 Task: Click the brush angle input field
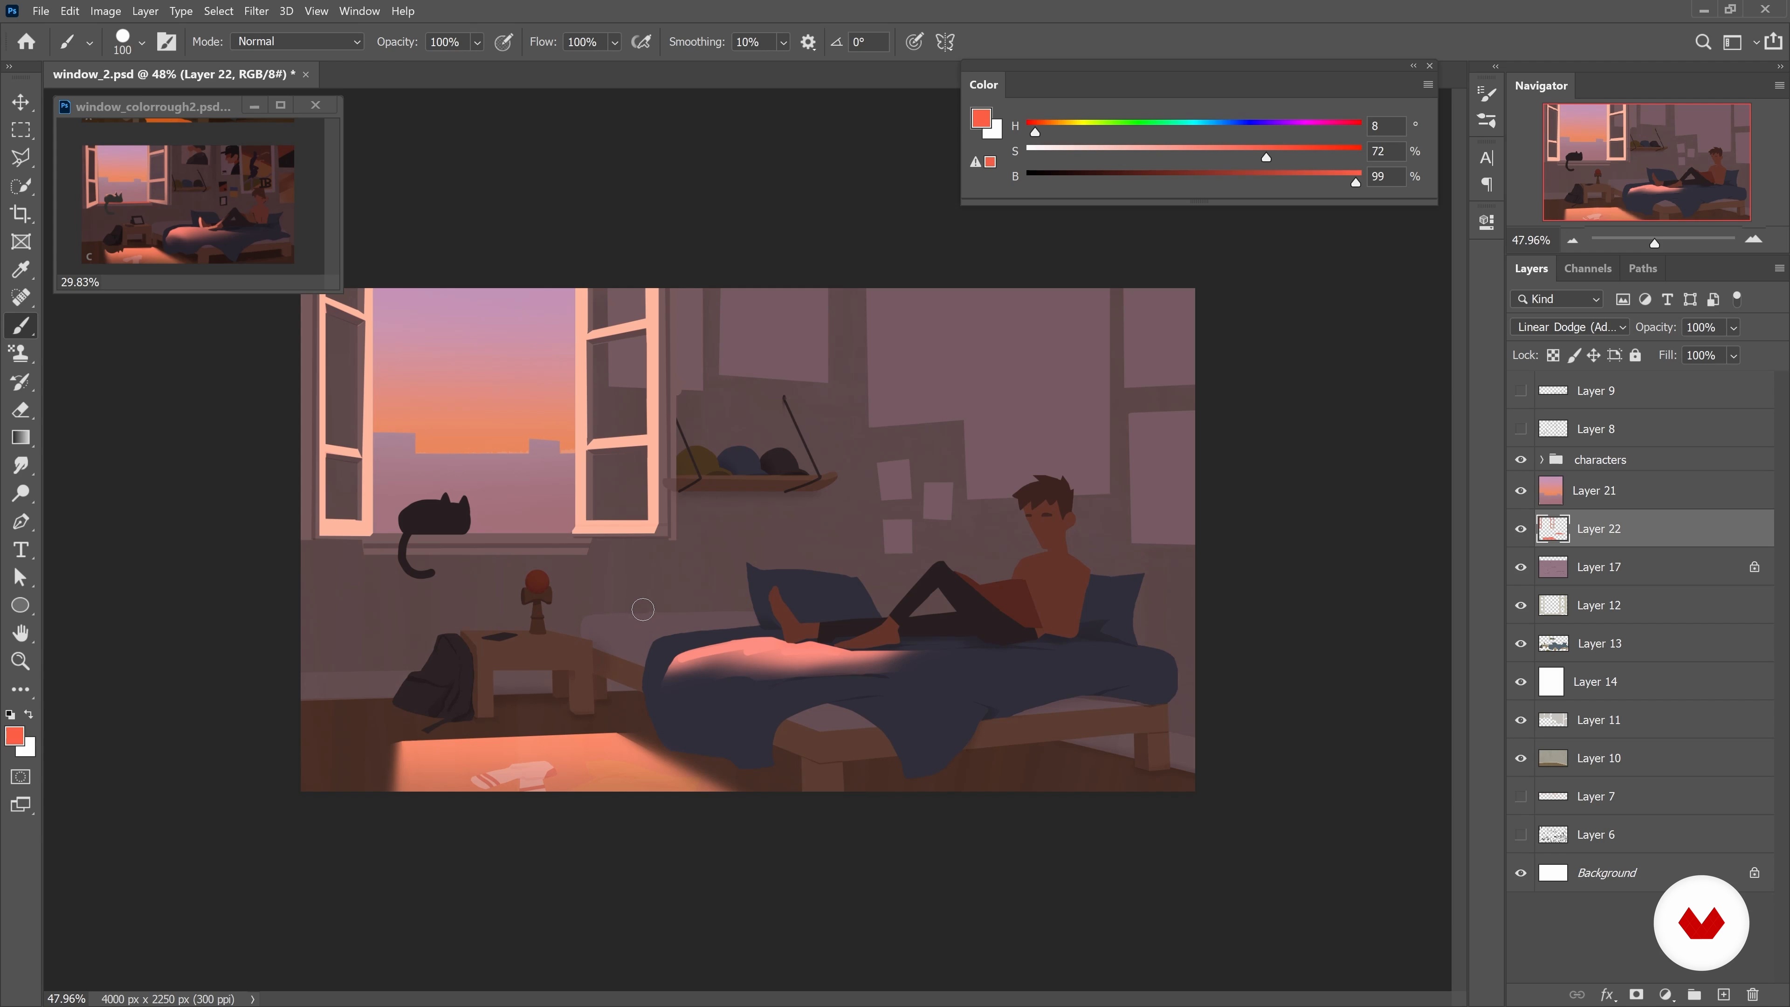[868, 41]
